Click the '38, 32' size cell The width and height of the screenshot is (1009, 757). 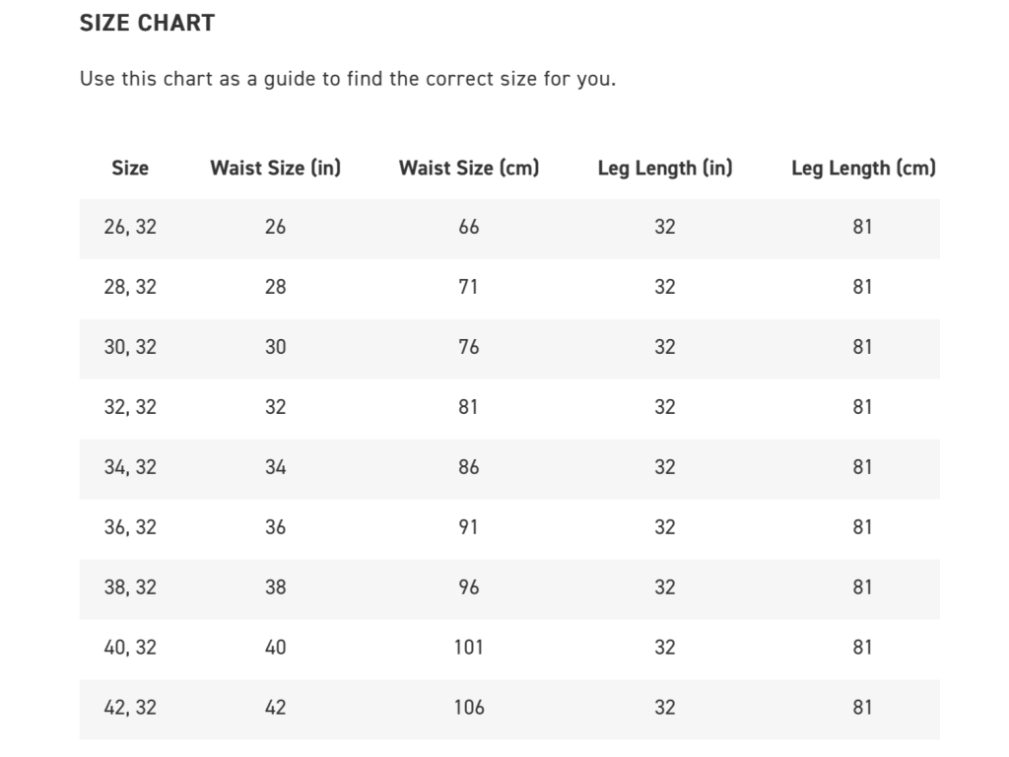point(130,587)
